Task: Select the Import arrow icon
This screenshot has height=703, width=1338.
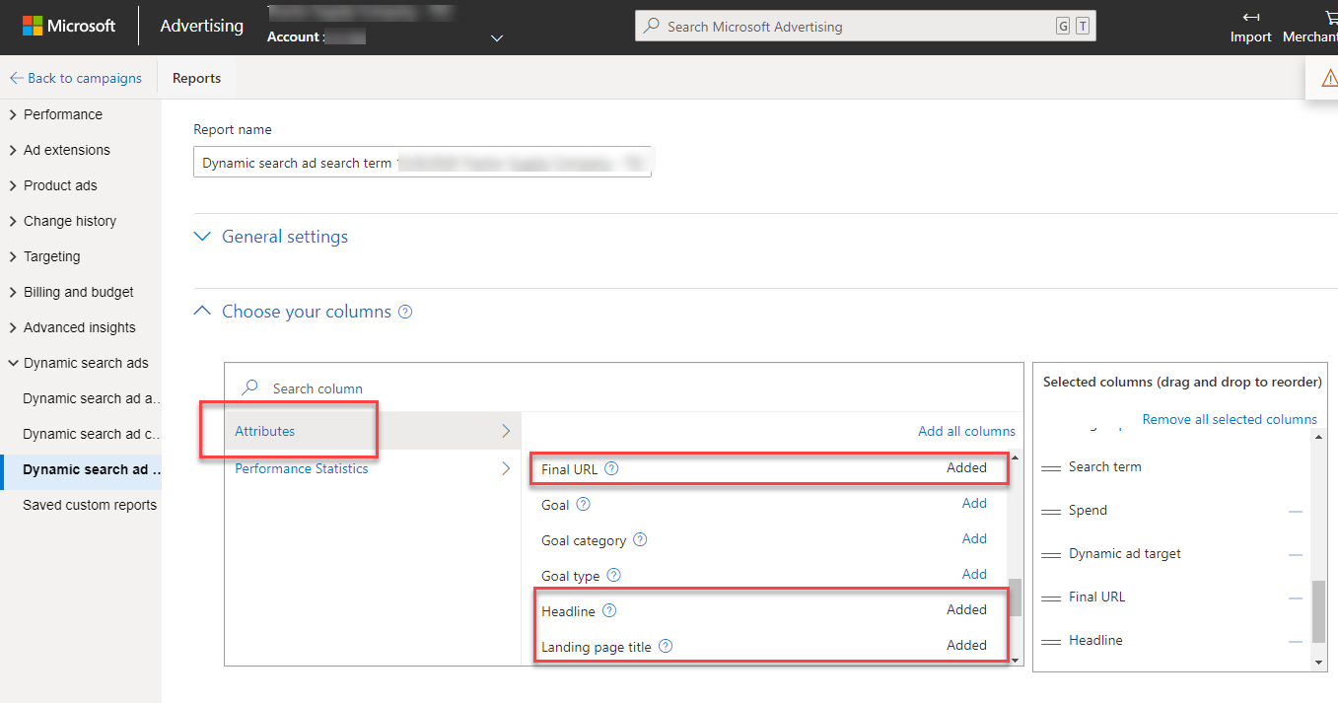Action: [x=1249, y=17]
